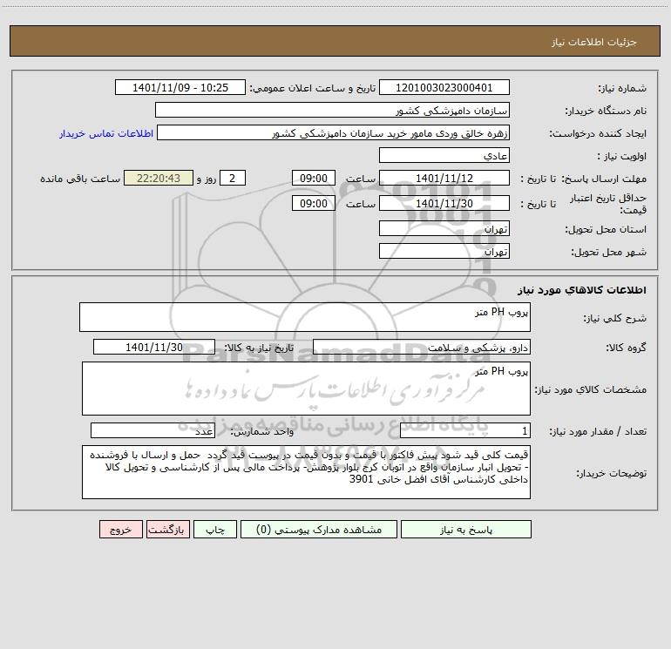
Task: Click the label اولویت نیاز
Action: [622, 157]
